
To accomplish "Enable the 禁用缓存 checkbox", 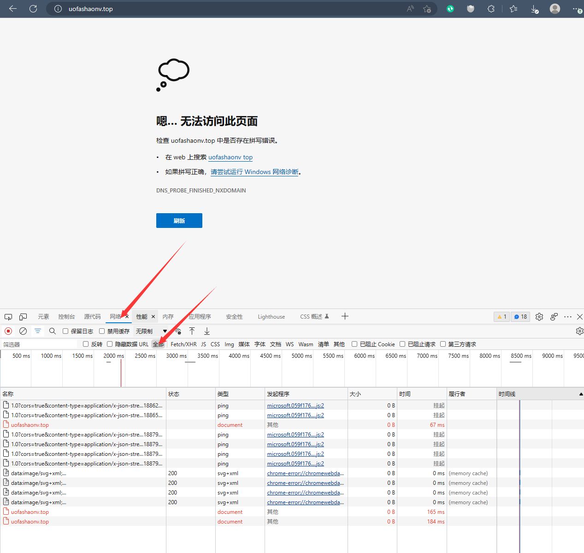I will tap(102, 331).
